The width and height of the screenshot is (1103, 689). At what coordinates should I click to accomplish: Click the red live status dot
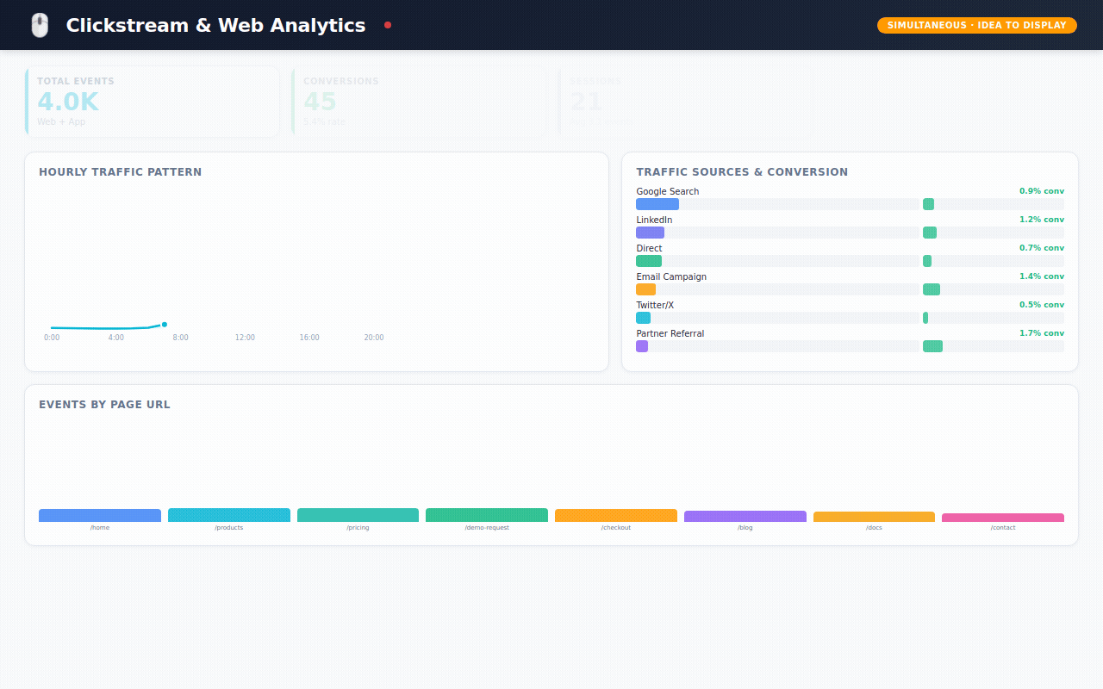tap(388, 25)
